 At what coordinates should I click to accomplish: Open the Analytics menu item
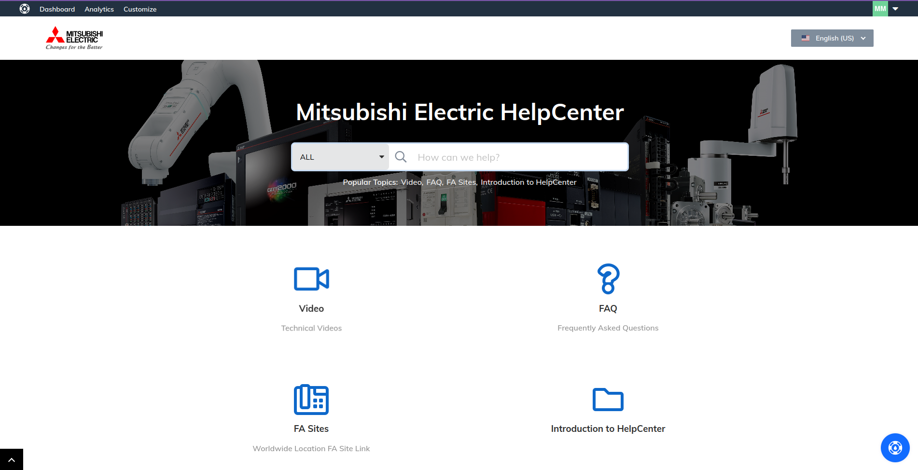[99, 9]
